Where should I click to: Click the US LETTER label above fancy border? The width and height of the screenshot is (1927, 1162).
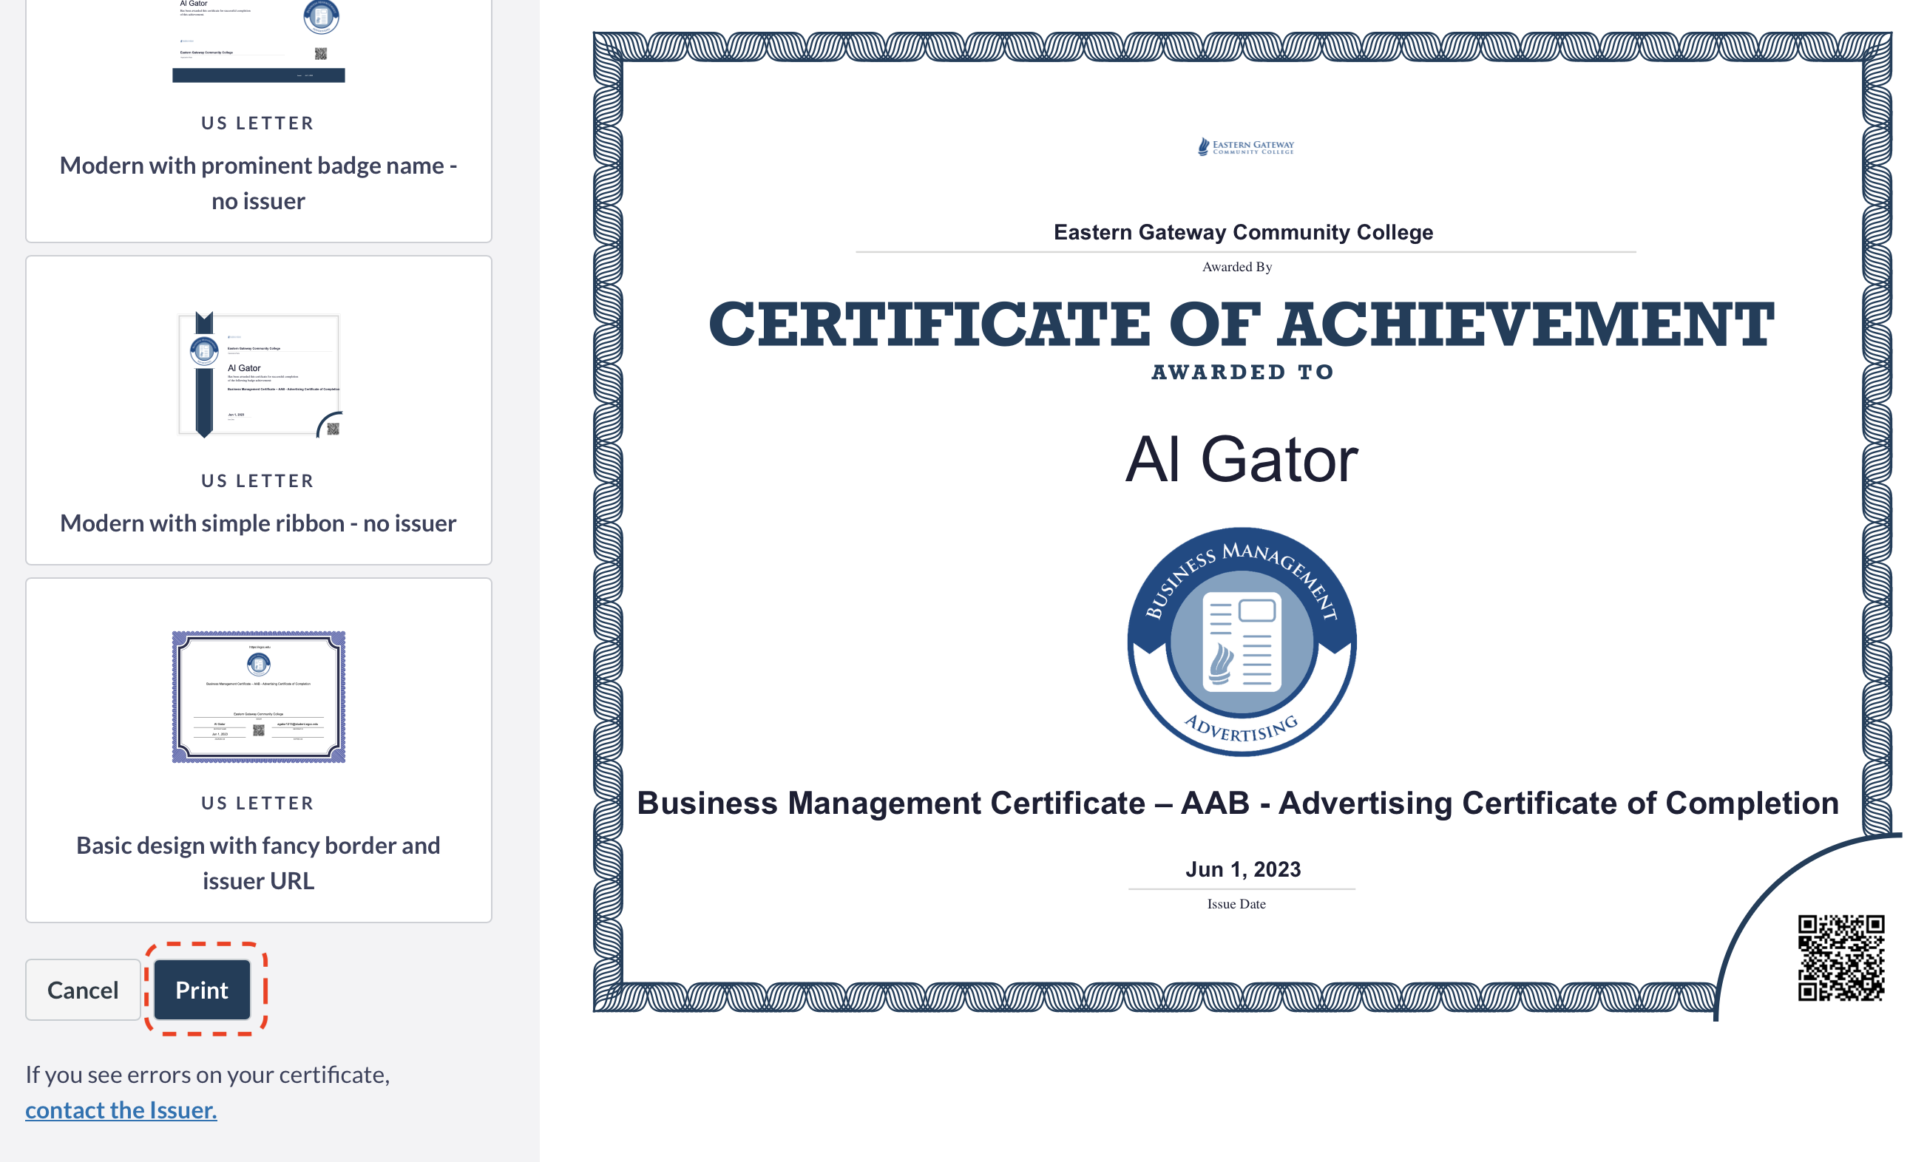point(258,803)
